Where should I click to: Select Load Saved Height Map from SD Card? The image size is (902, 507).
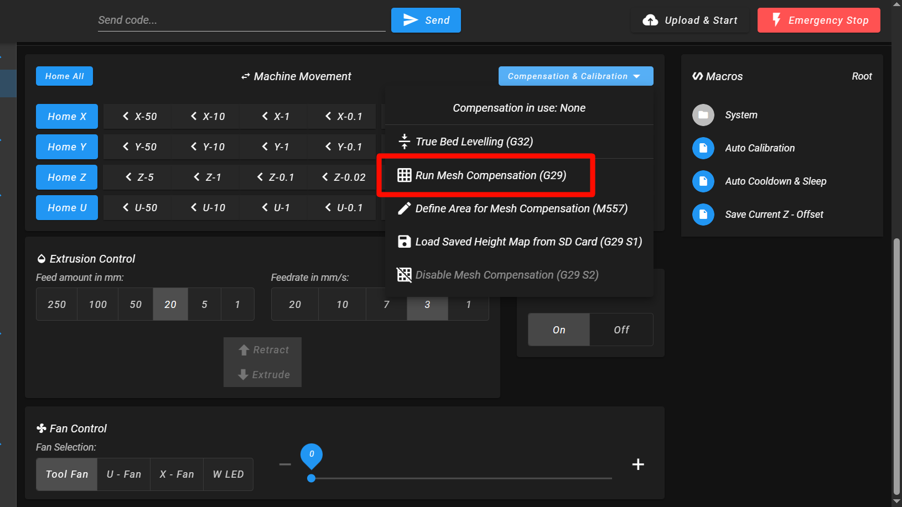519,242
